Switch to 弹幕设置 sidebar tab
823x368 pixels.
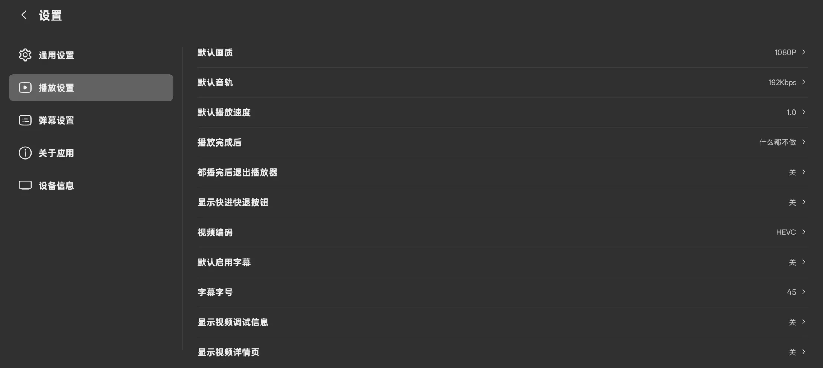pos(91,120)
